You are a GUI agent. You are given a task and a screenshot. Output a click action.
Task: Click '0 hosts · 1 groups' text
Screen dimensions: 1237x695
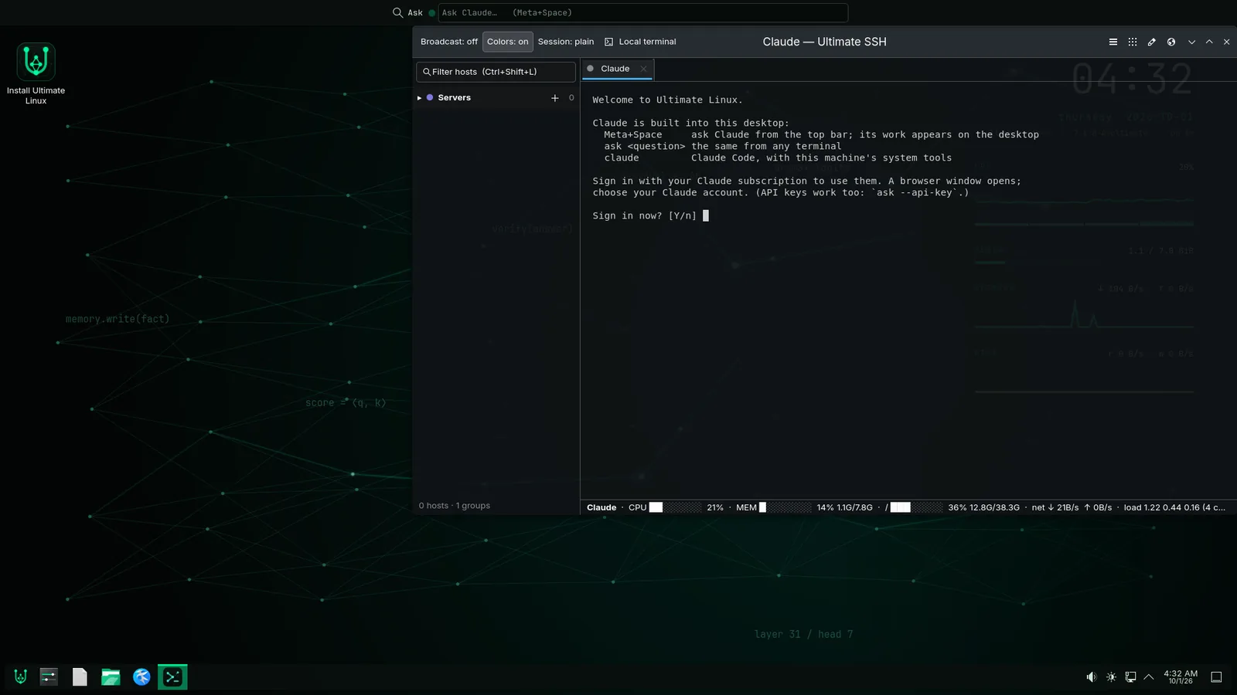pyautogui.click(x=455, y=506)
